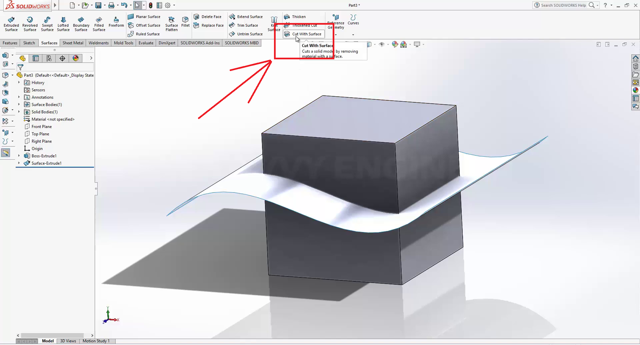Click the Revolved Surface tool
This screenshot has width=640, height=345.
[30, 24]
